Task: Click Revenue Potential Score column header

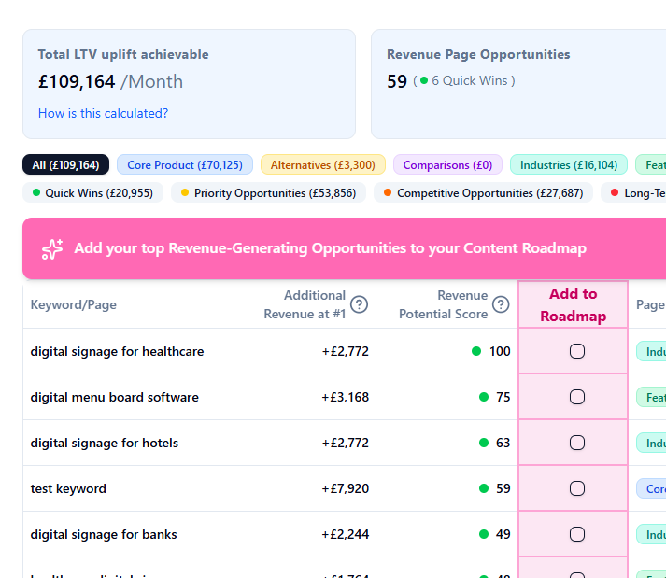Action: 443,304
